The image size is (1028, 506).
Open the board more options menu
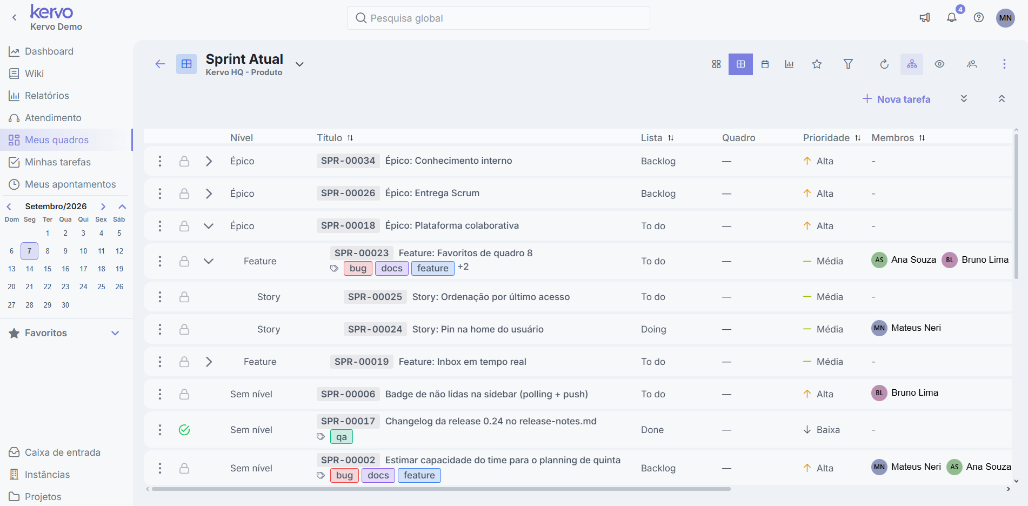point(1004,64)
